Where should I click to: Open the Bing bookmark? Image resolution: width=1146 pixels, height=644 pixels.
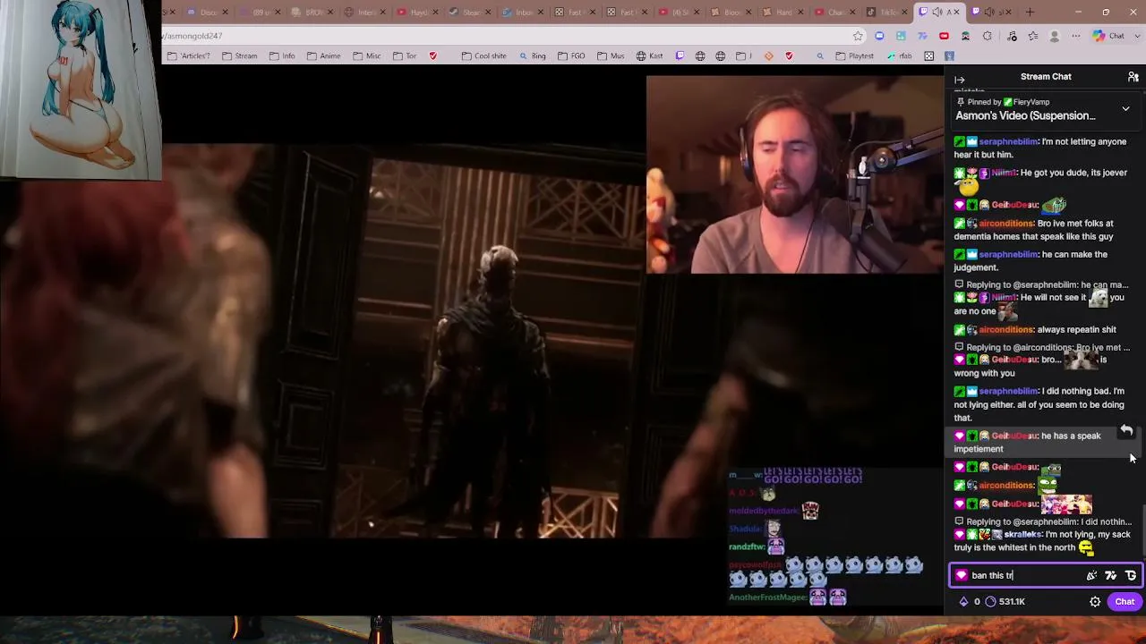click(532, 56)
